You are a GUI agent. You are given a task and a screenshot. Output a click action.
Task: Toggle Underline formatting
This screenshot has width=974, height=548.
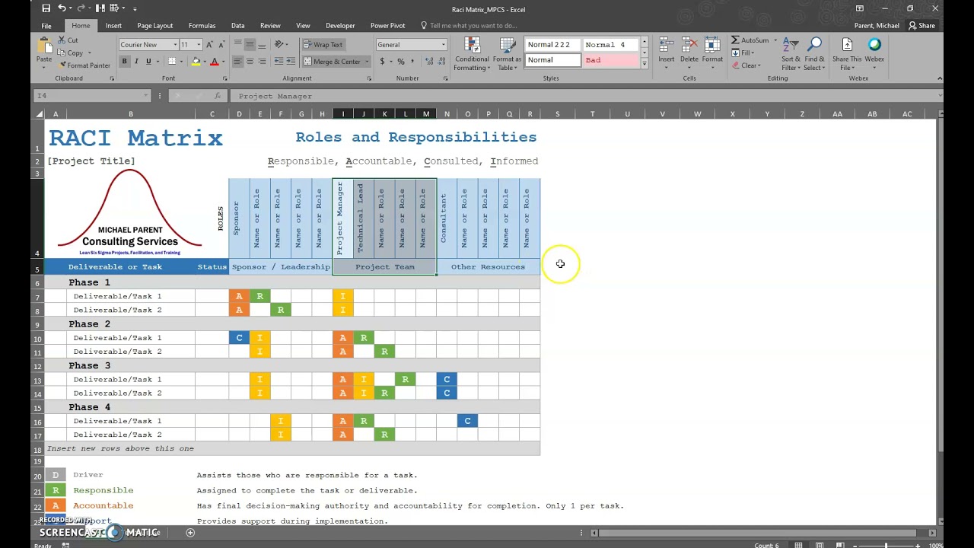[x=148, y=62]
